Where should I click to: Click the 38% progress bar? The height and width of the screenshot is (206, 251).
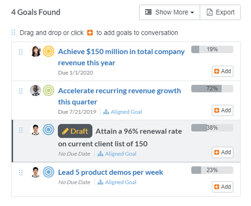[x=212, y=128]
